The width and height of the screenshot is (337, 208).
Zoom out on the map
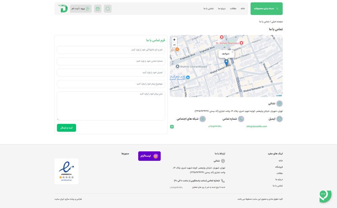[174, 45]
